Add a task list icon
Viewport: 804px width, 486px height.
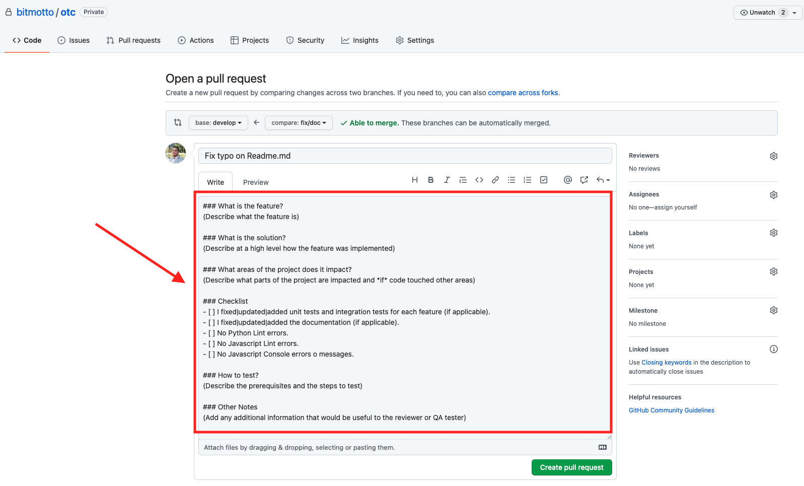pyautogui.click(x=544, y=180)
